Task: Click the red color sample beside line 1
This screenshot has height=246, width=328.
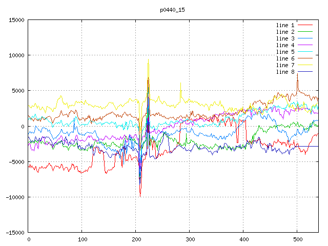Action: point(305,25)
